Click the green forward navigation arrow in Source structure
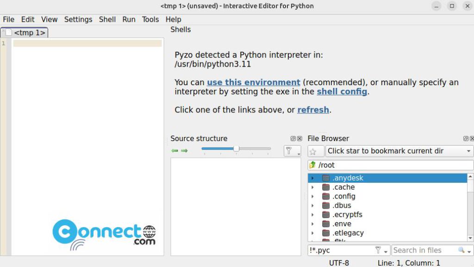474x267 pixels. coord(184,150)
